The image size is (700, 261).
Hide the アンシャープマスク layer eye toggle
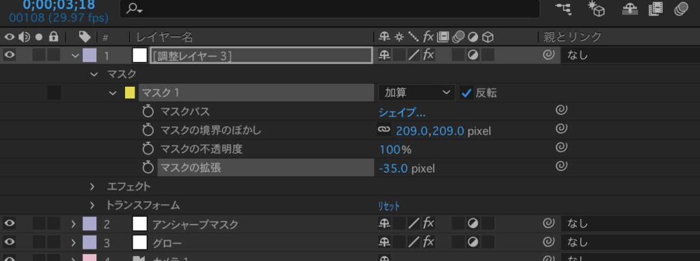[10, 223]
